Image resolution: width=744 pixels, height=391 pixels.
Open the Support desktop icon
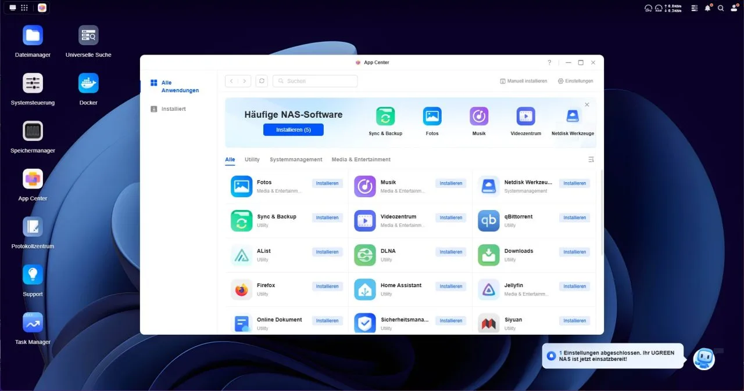(x=33, y=274)
